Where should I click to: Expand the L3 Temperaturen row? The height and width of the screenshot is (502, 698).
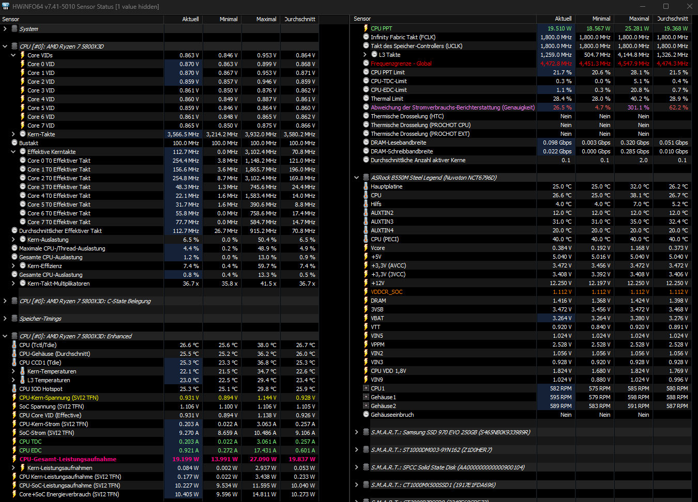(13, 380)
